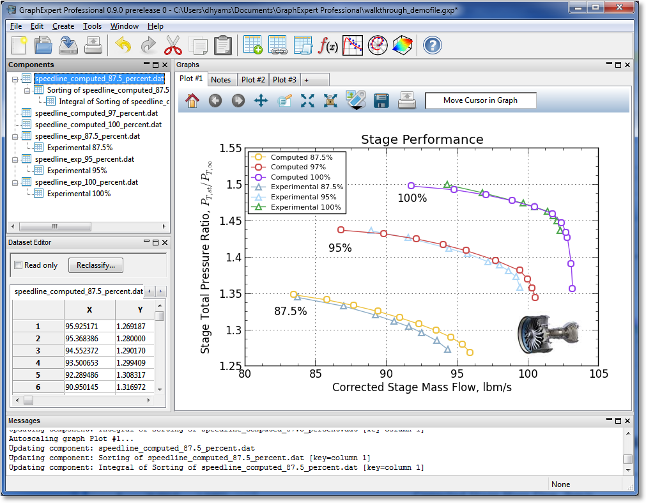Open the graph annotation tag tool dropdown
Image resolution: width=646 pixels, height=503 pixels.
click(x=356, y=100)
